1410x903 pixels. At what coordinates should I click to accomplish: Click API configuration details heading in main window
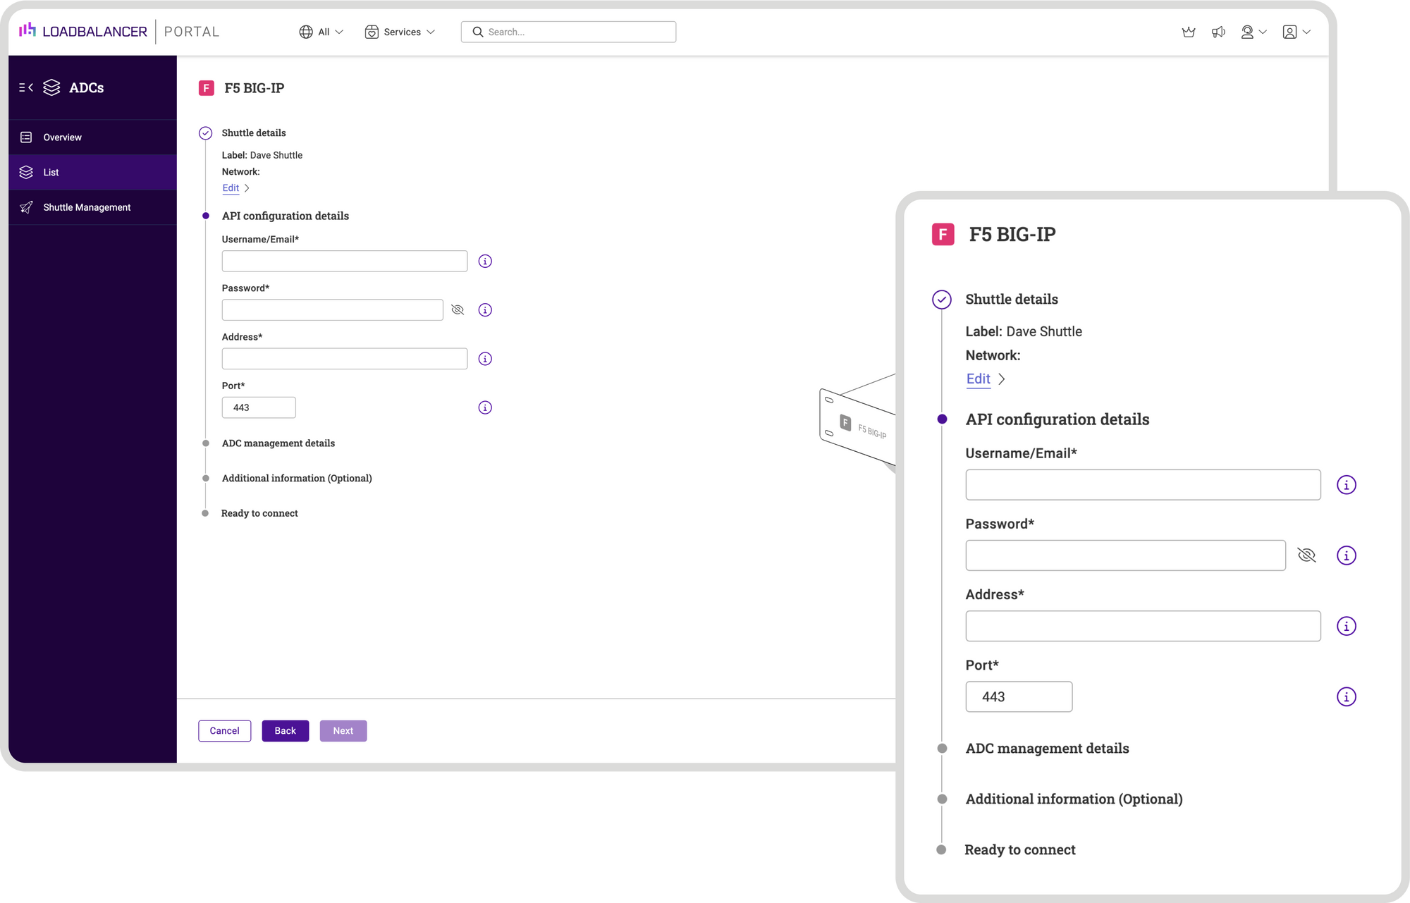tap(286, 216)
